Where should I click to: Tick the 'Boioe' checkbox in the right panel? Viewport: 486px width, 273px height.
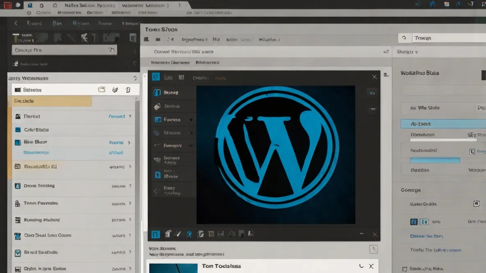(404, 269)
